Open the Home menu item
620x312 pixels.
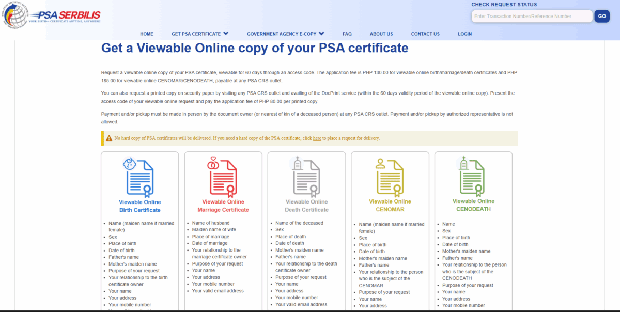pos(147,34)
